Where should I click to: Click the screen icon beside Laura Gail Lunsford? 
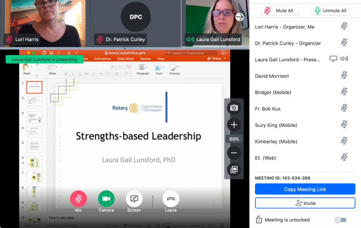[x=333, y=59]
